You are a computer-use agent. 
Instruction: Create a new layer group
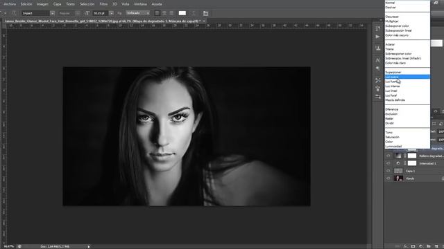coord(429,246)
